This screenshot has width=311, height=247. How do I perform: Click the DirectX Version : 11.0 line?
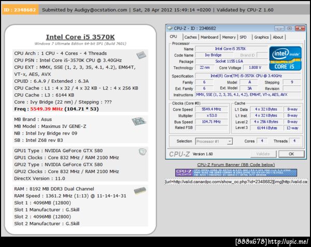[x=39, y=179]
